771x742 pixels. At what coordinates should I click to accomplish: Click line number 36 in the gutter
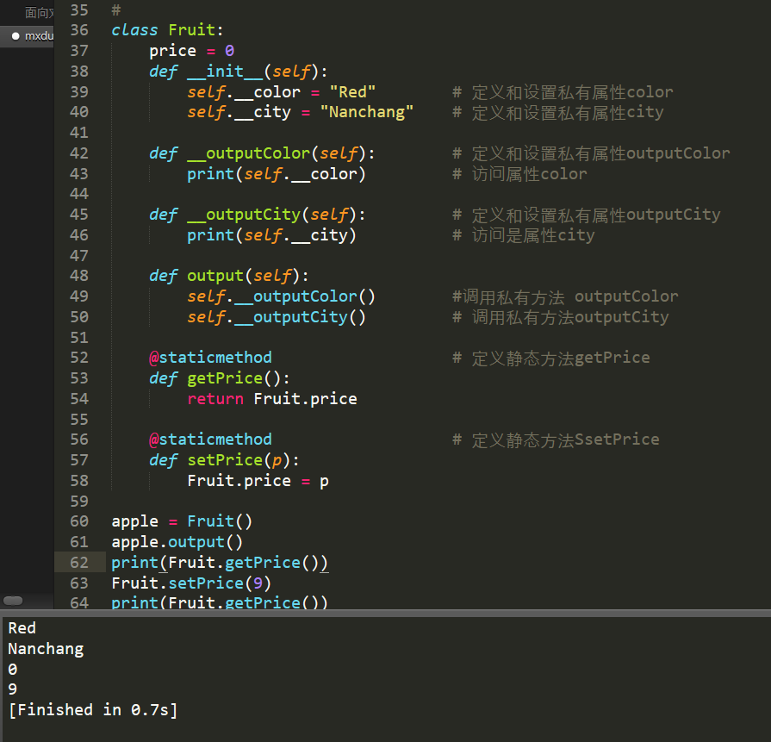(x=78, y=30)
